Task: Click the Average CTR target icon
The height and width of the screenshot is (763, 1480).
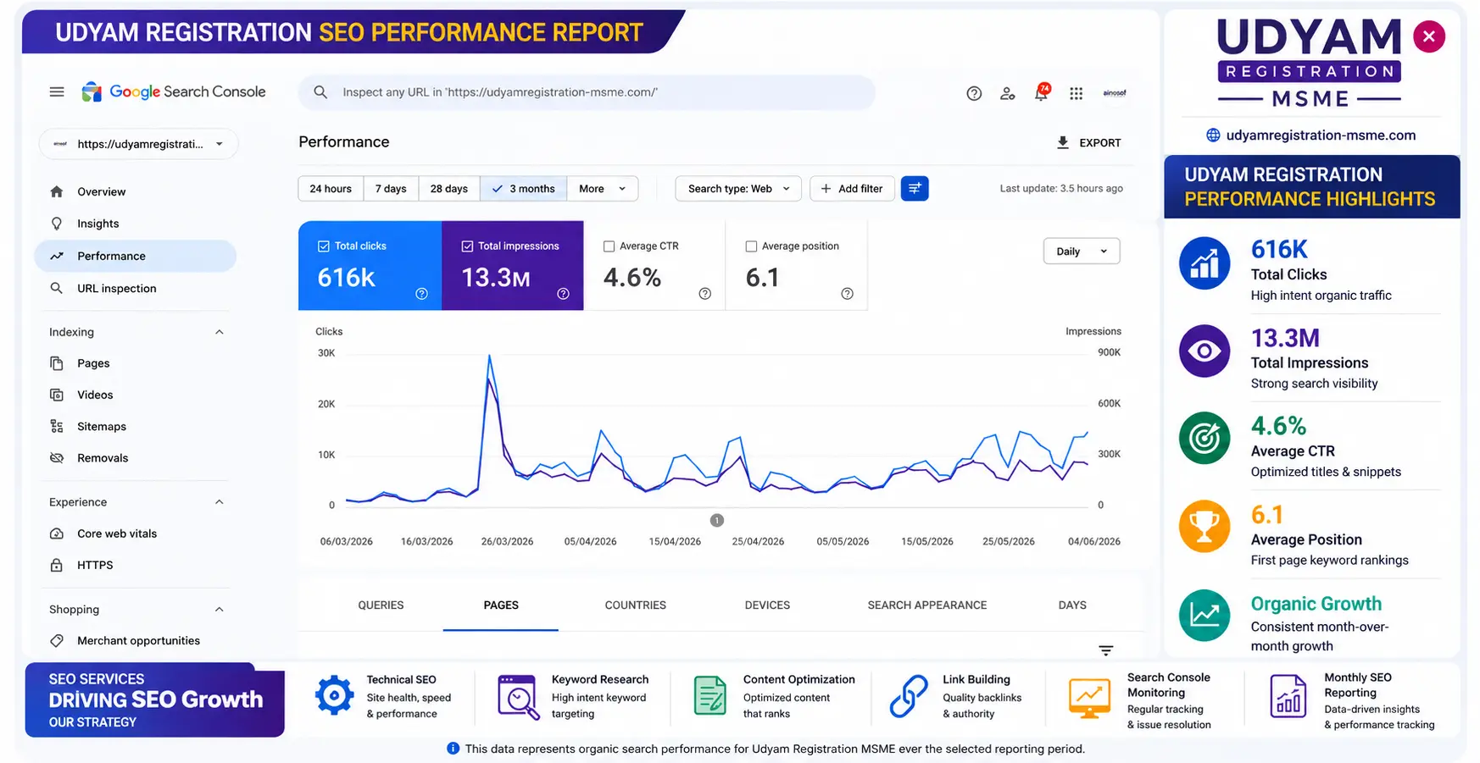Action: [1204, 438]
